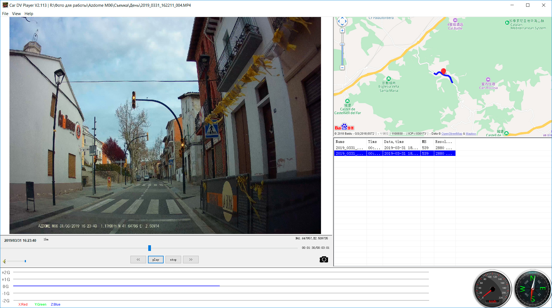
Task: Open the Help menu
Action: pyautogui.click(x=29, y=14)
